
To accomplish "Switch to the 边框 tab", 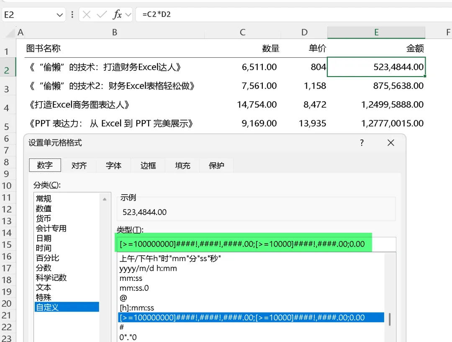I will click(x=148, y=165).
